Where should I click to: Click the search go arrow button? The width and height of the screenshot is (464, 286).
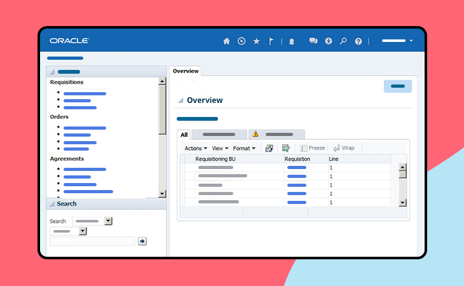[142, 242]
